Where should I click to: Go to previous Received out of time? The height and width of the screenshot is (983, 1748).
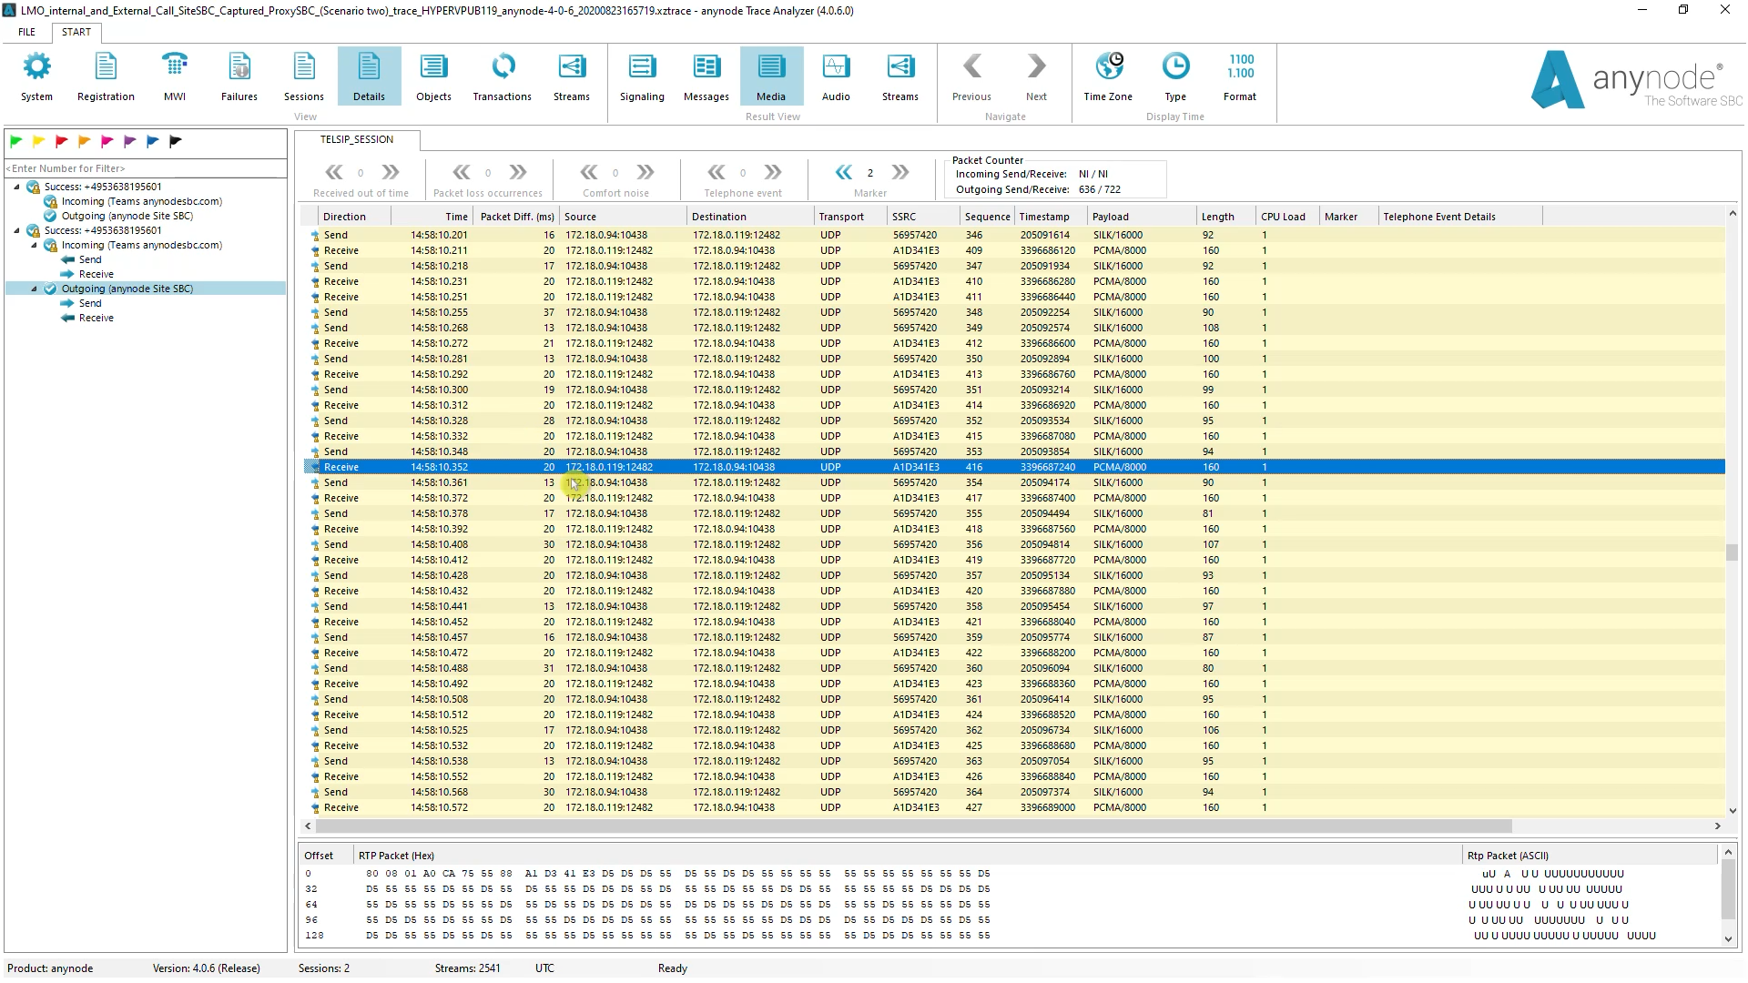[x=334, y=172]
